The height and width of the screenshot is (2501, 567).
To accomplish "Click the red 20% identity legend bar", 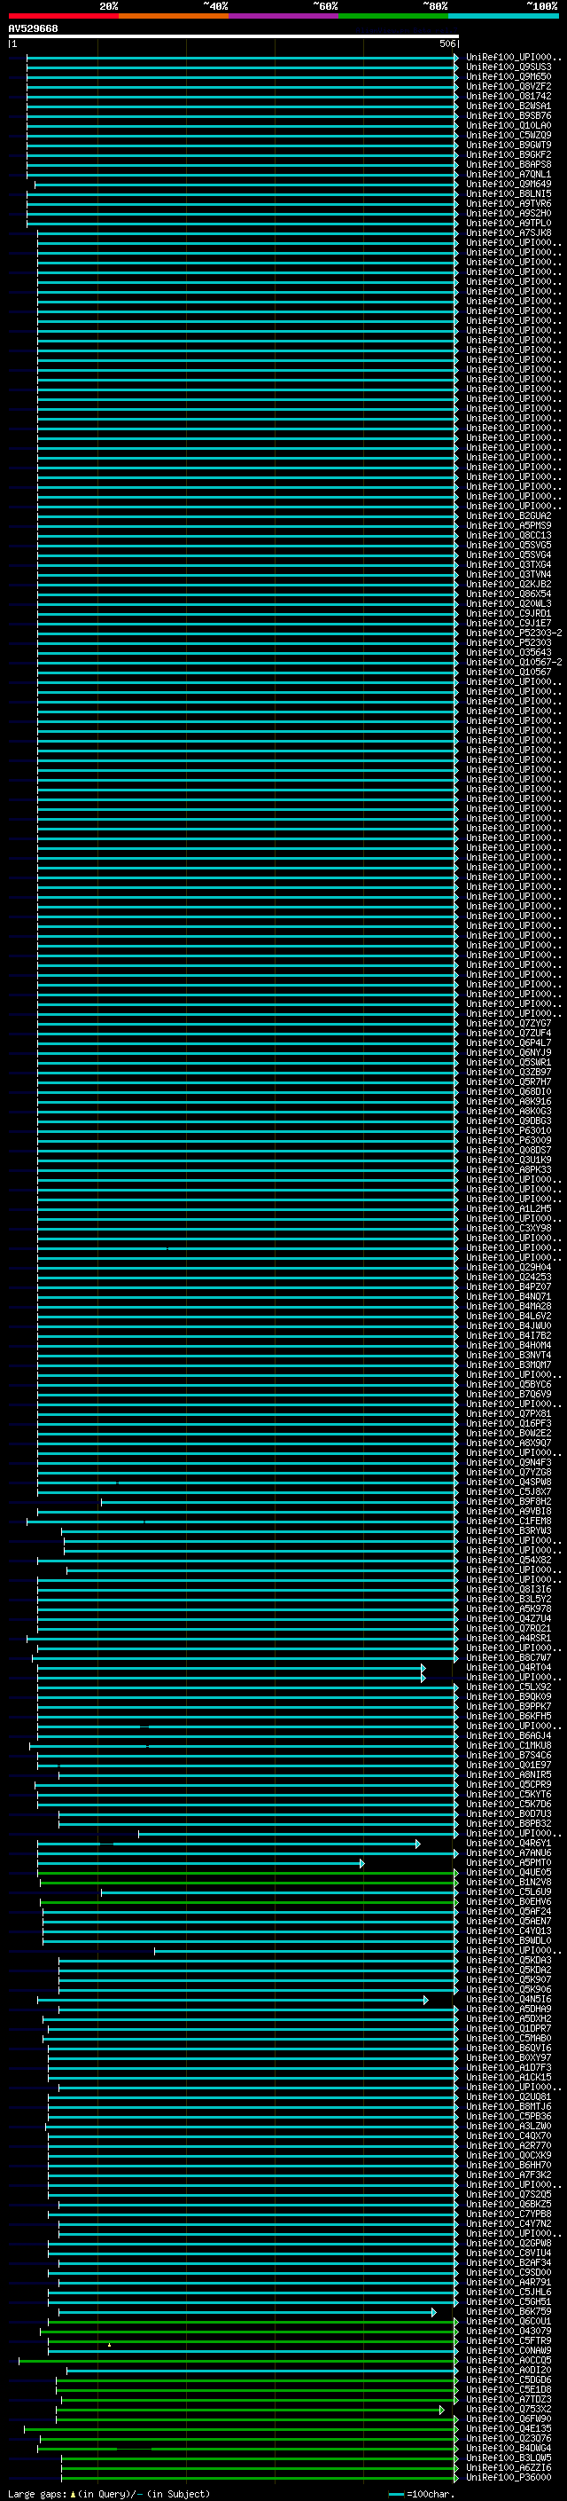I will (63, 16).
